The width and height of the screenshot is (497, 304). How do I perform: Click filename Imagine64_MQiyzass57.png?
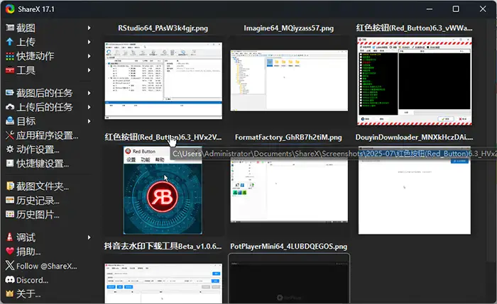point(289,28)
